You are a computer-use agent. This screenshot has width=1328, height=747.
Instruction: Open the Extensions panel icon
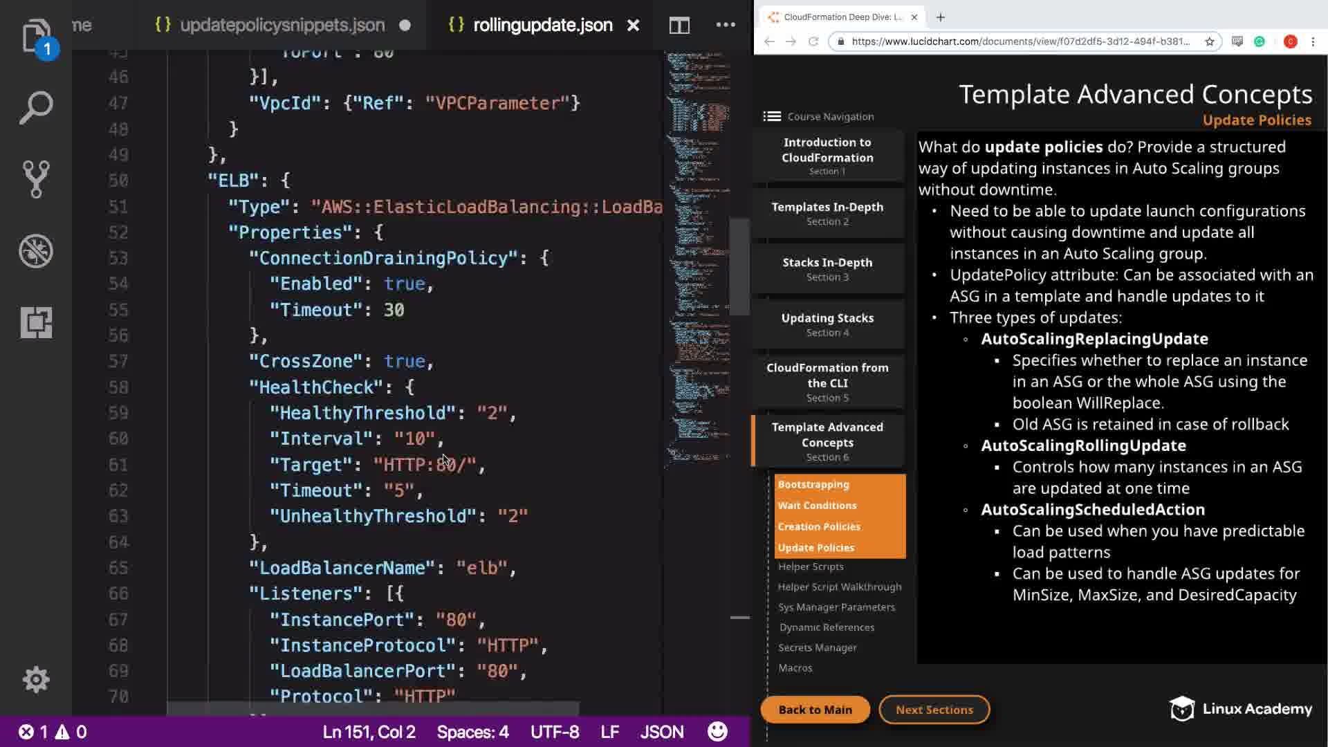(x=36, y=322)
